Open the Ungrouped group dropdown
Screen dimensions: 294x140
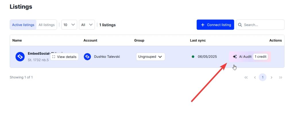[150, 57]
